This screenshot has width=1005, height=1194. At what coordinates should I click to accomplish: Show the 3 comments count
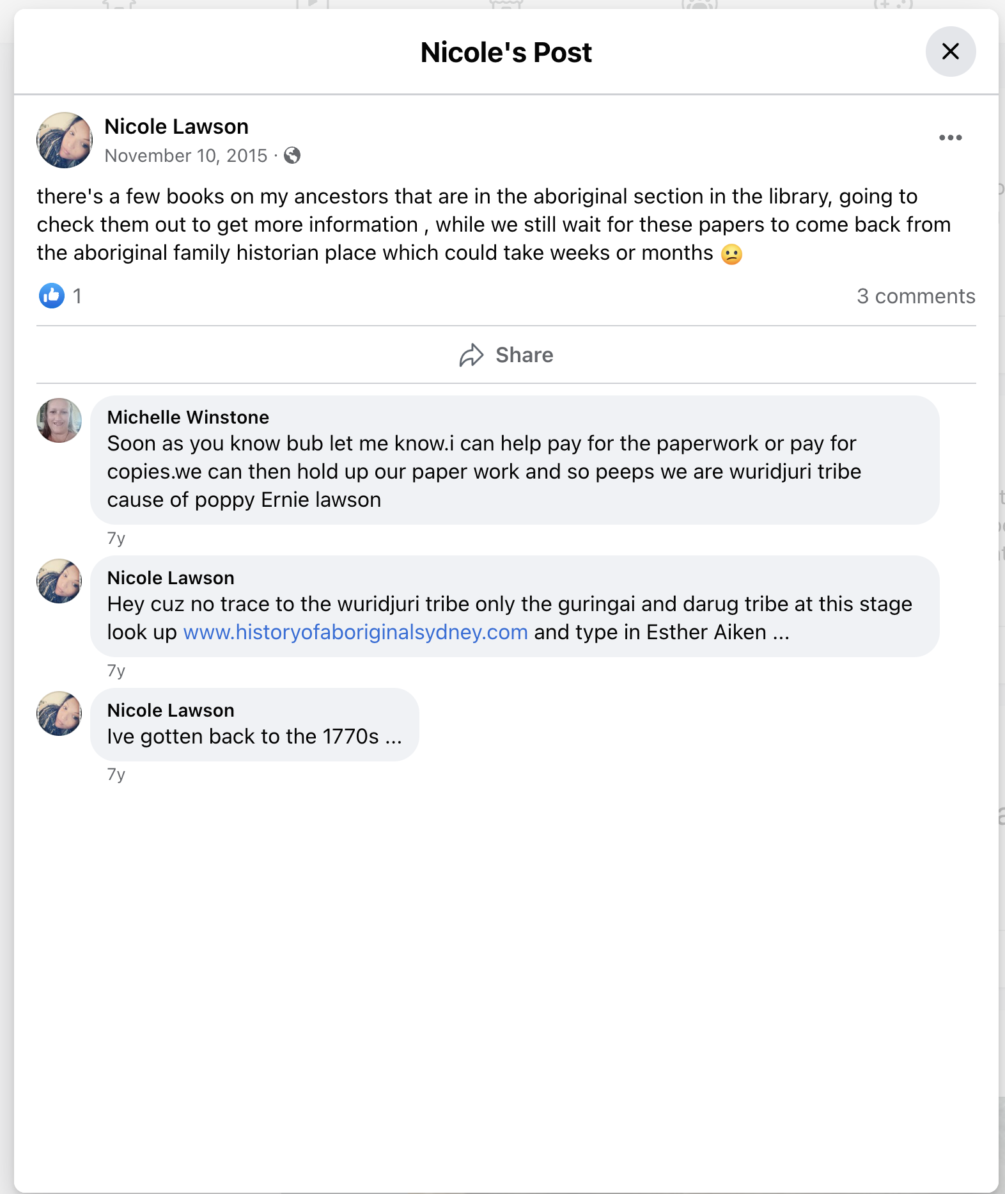915,296
